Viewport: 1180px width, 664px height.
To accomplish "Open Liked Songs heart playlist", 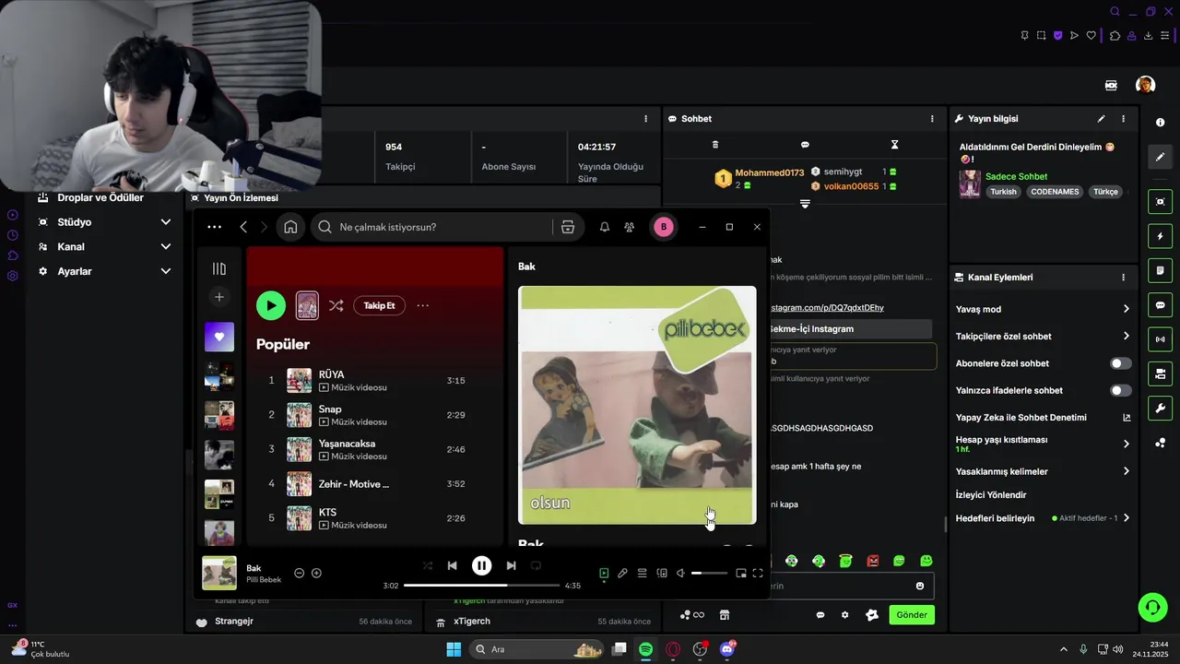I will [x=219, y=337].
